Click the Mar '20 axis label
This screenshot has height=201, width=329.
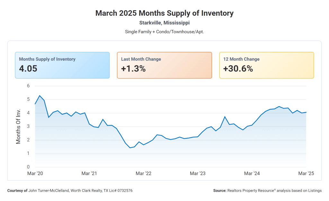coord(35,174)
